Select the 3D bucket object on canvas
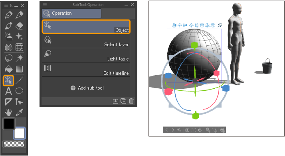The height and width of the screenshot is (156, 285). pos(267,66)
